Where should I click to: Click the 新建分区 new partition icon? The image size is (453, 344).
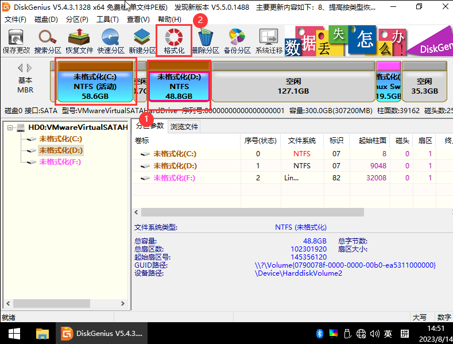click(142, 41)
